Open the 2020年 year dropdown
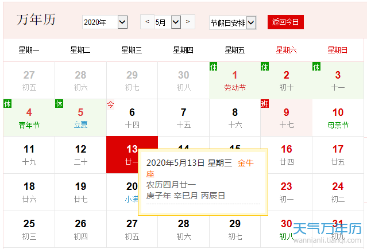 (x=105, y=22)
